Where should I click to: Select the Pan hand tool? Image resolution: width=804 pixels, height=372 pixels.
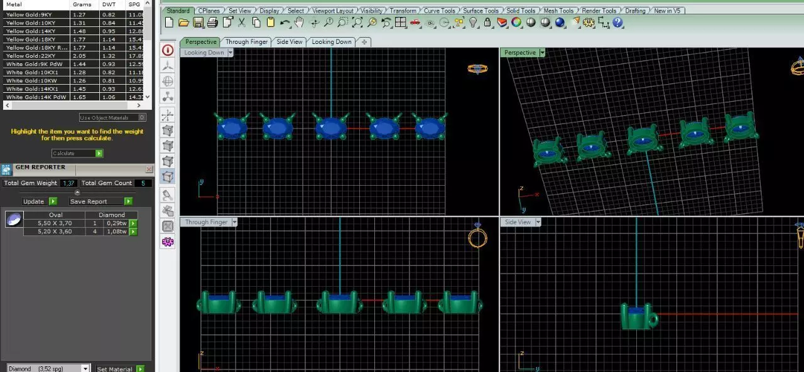(x=300, y=23)
